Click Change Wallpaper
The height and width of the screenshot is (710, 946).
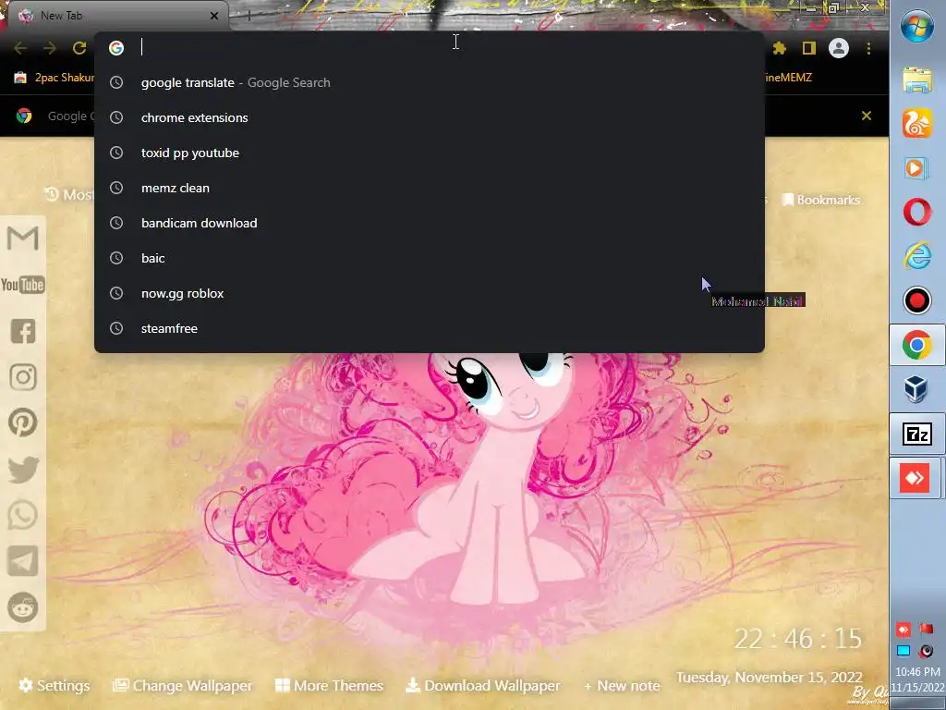(x=182, y=685)
